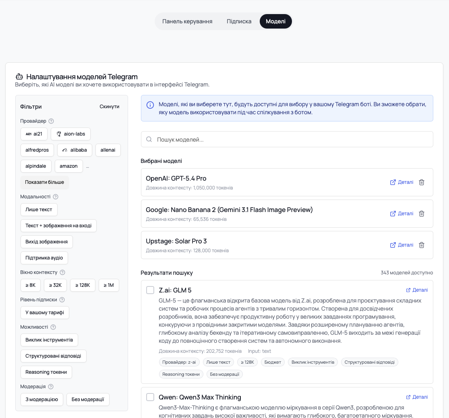Click help icon beside Рівень підписки
Viewport: 449px width, 418px height.
tap(62, 300)
